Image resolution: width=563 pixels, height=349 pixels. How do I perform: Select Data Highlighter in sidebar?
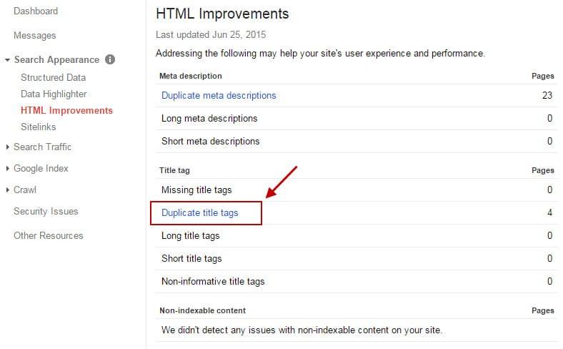click(54, 94)
